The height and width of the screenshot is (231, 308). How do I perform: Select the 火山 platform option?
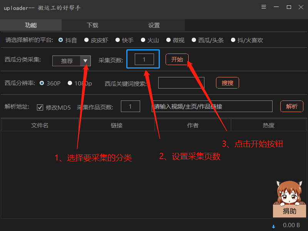click(143, 40)
